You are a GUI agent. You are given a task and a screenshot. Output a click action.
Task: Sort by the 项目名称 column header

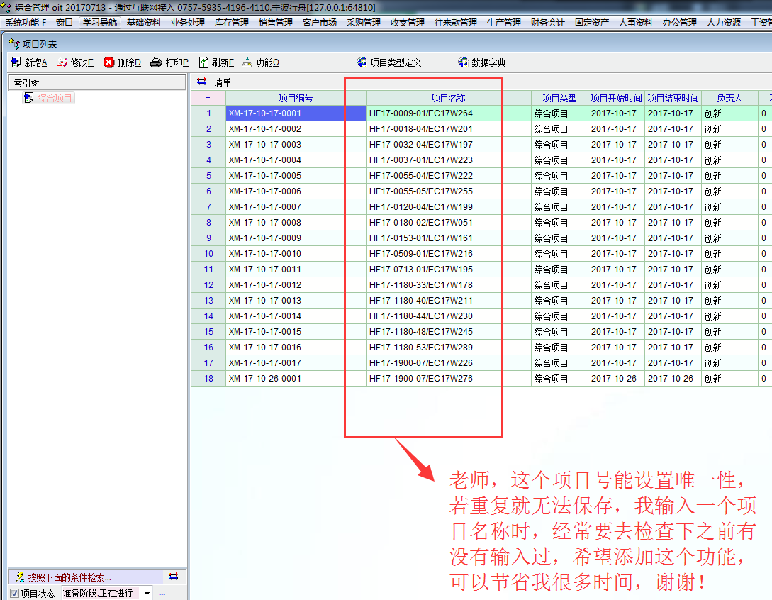pyautogui.click(x=448, y=98)
